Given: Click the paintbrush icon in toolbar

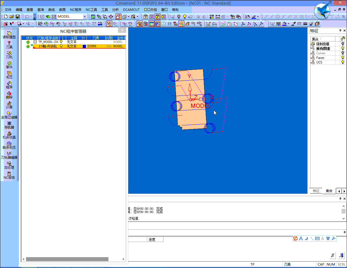Looking at the screenshot, I should click(311, 24).
